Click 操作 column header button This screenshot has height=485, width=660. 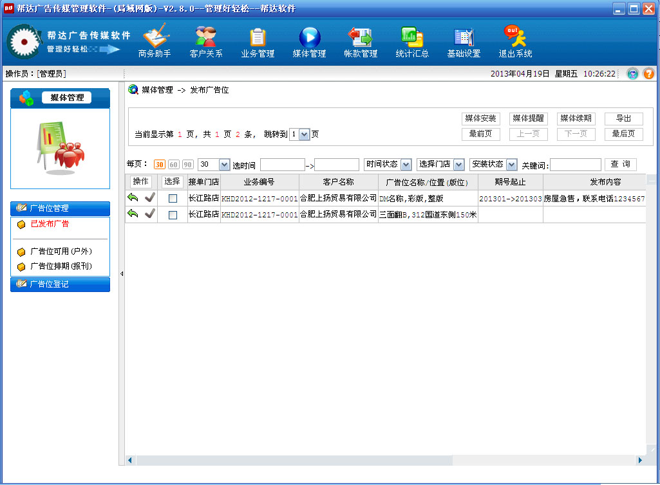(x=140, y=181)
